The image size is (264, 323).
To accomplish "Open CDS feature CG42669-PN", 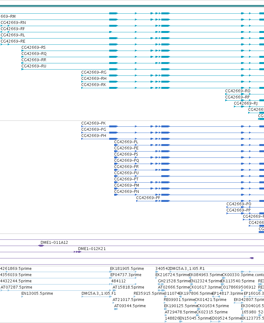I will pyautogui.click(x=127, y=191).
